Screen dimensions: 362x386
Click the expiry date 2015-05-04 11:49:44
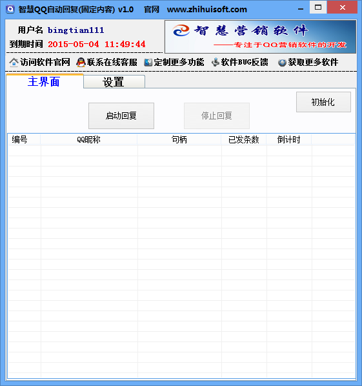pos(97,45)
